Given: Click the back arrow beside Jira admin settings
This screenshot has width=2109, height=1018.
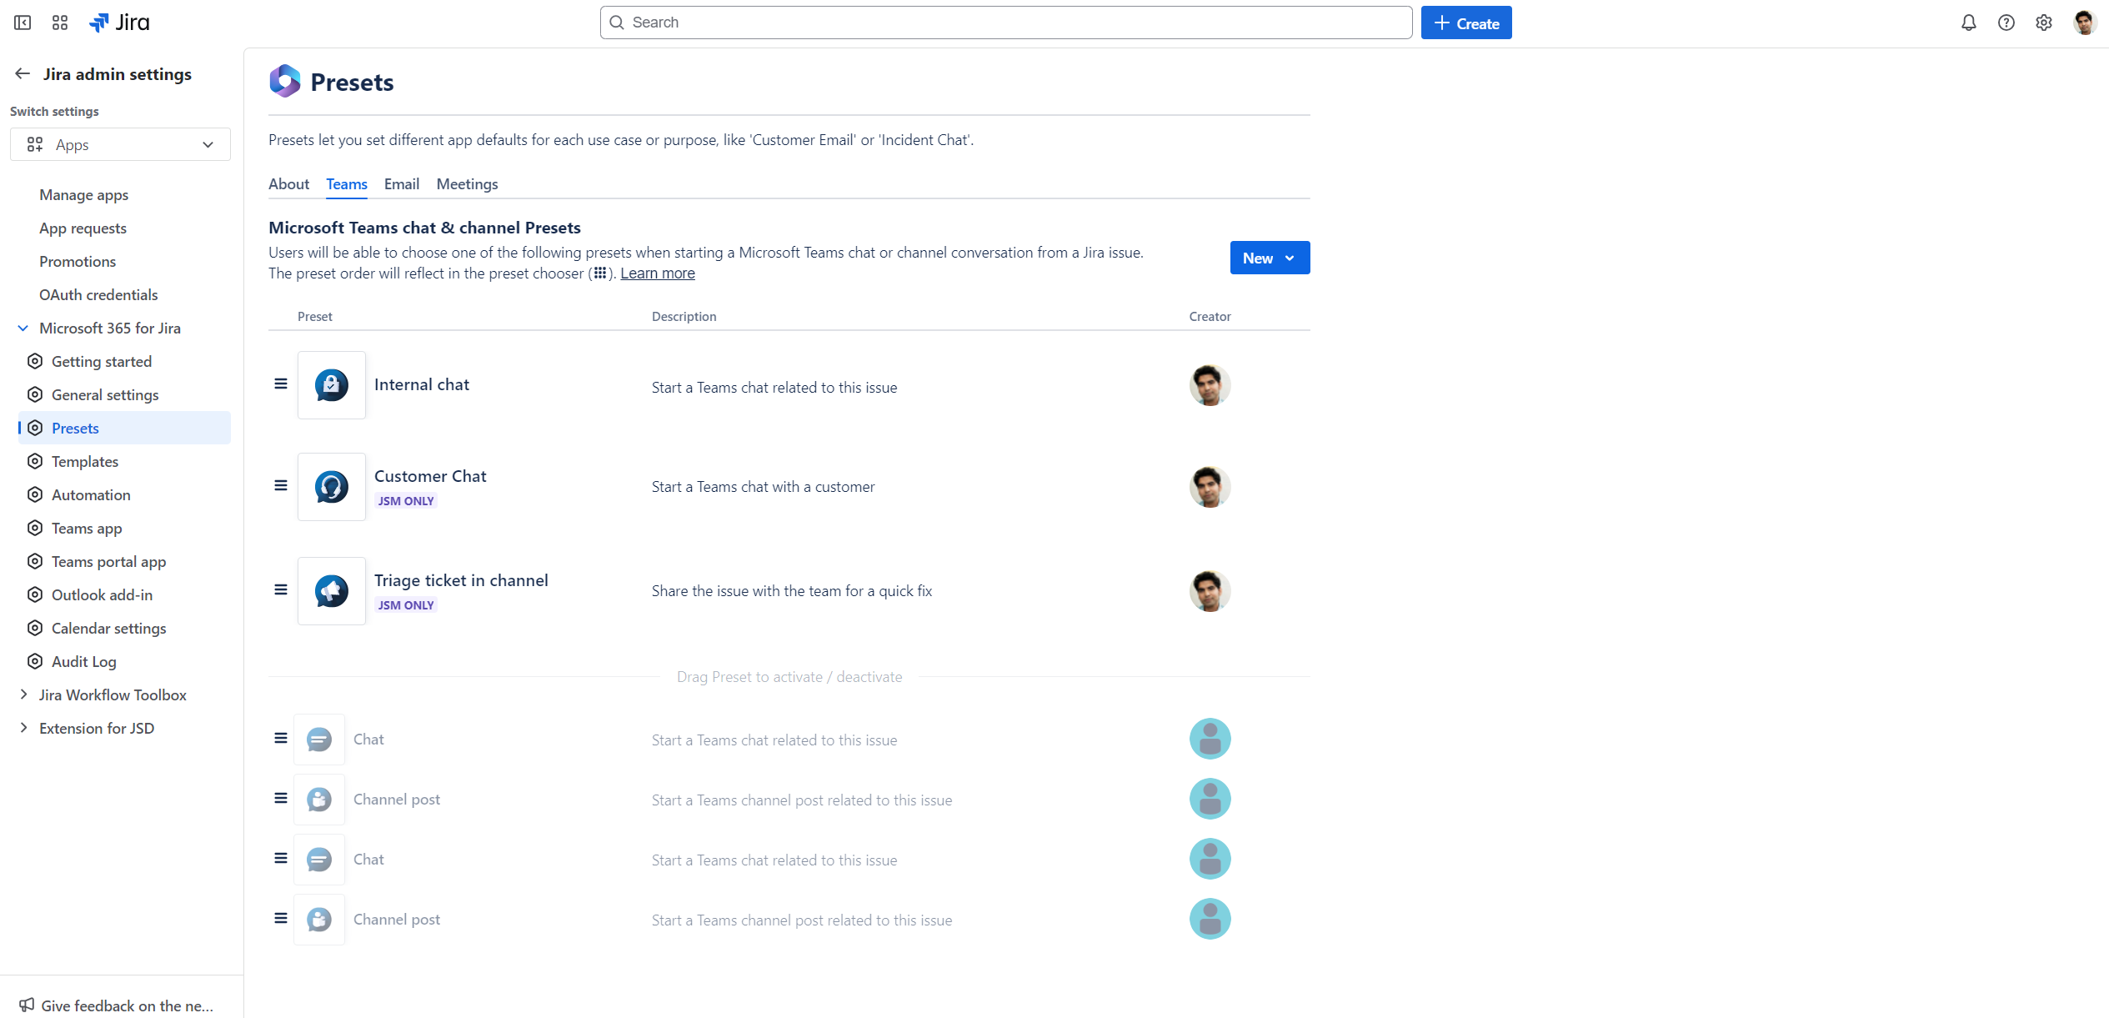Looking at the screenshot, I should 23,74.
